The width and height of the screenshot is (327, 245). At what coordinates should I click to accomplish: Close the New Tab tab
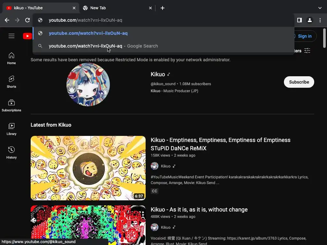coord(150,8)
